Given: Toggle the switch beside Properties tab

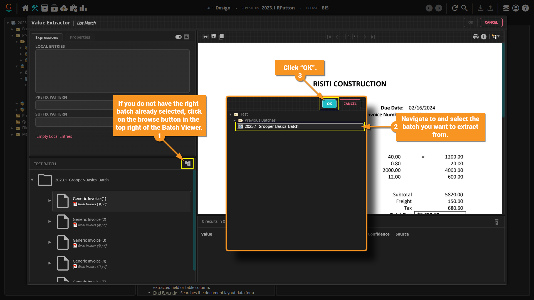Looking at the screenshot, I should [x=178, y=37].
